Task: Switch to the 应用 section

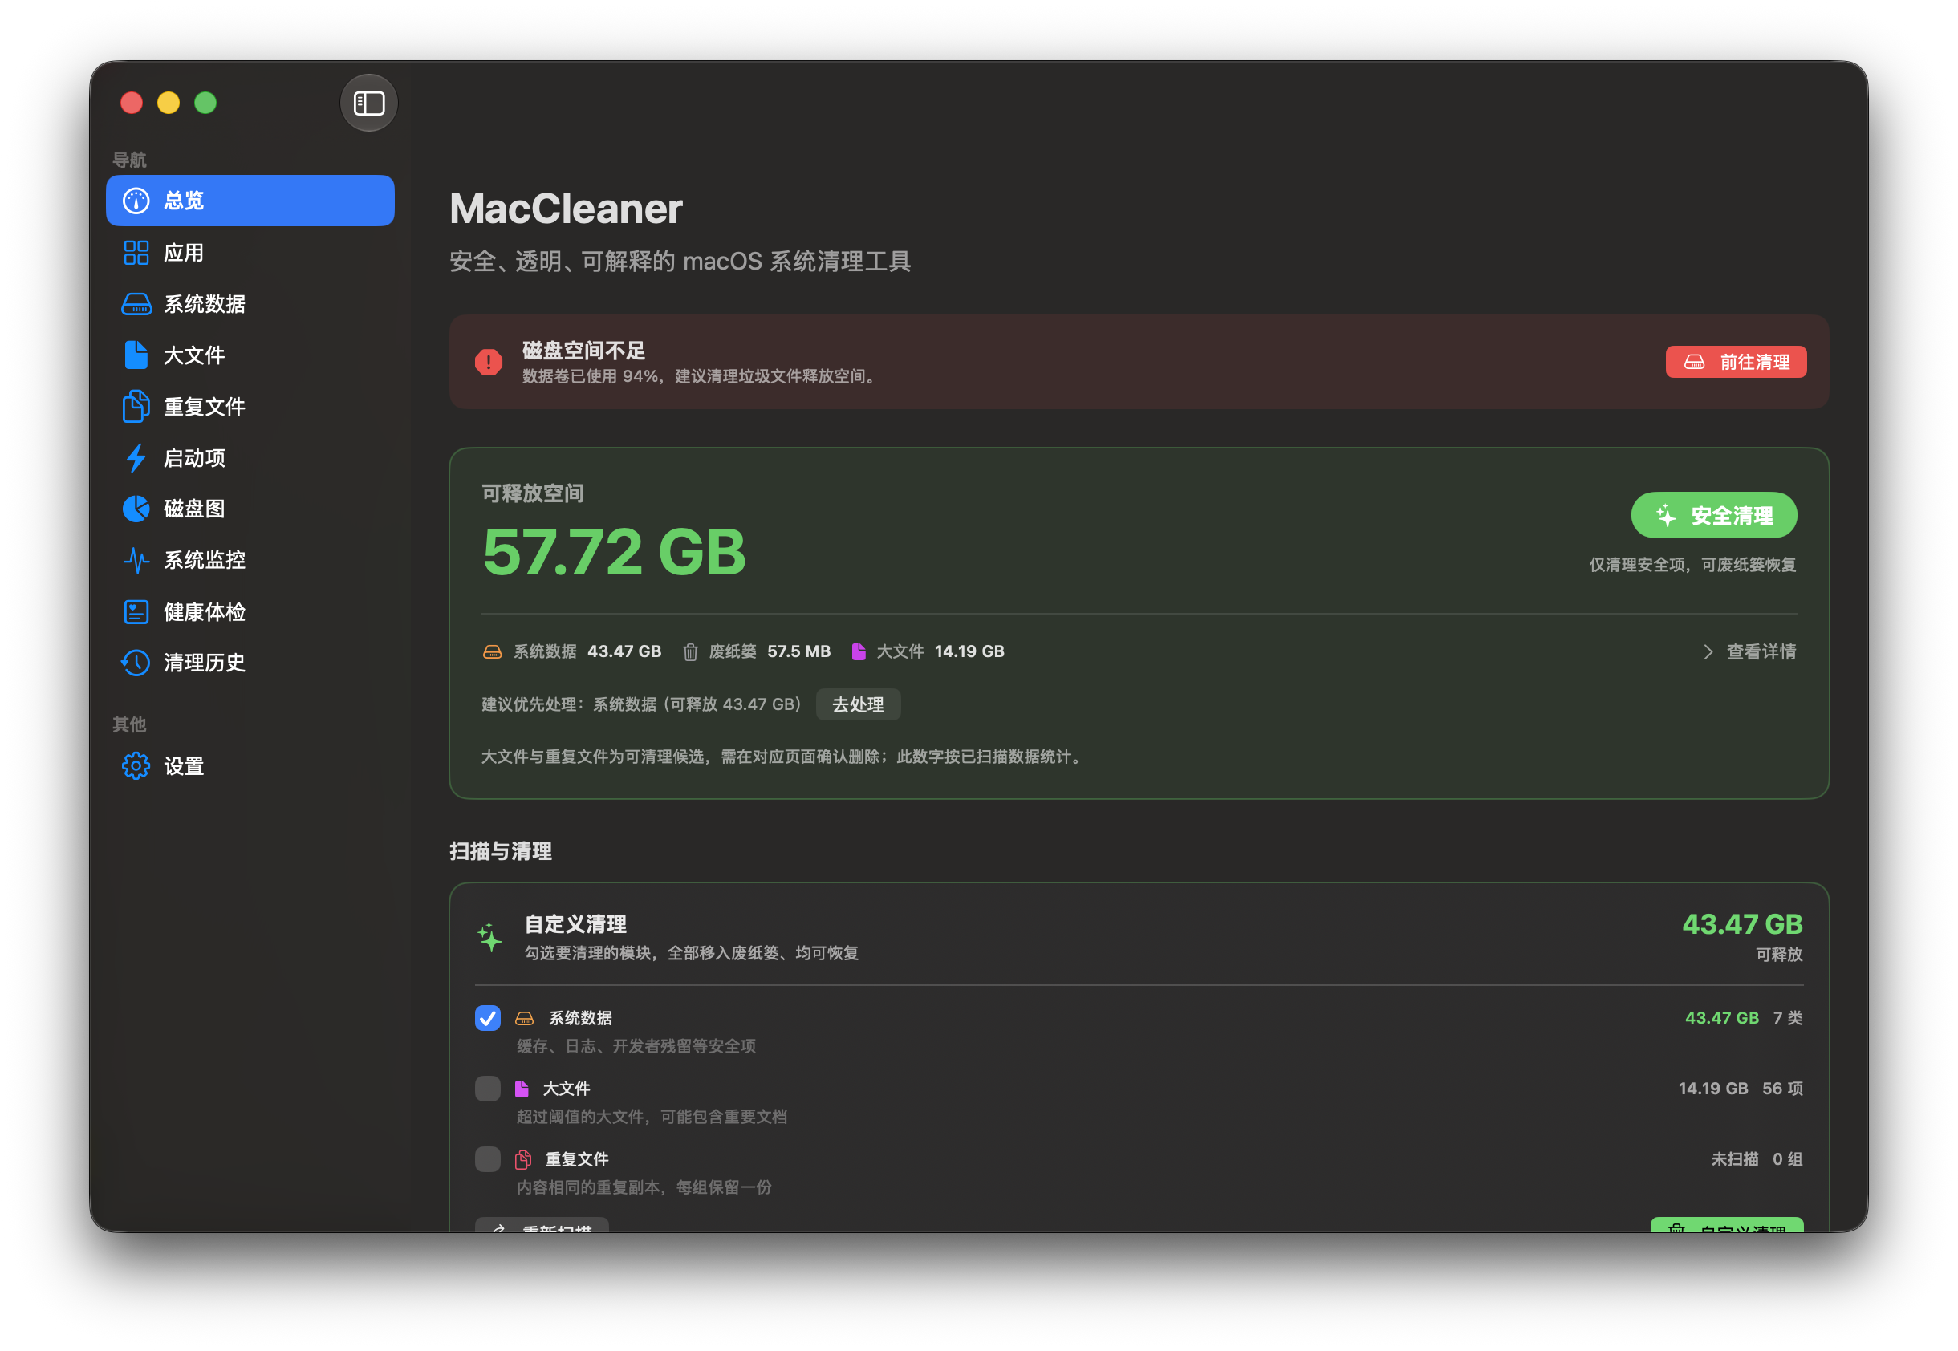Action: tap(250, 252)
